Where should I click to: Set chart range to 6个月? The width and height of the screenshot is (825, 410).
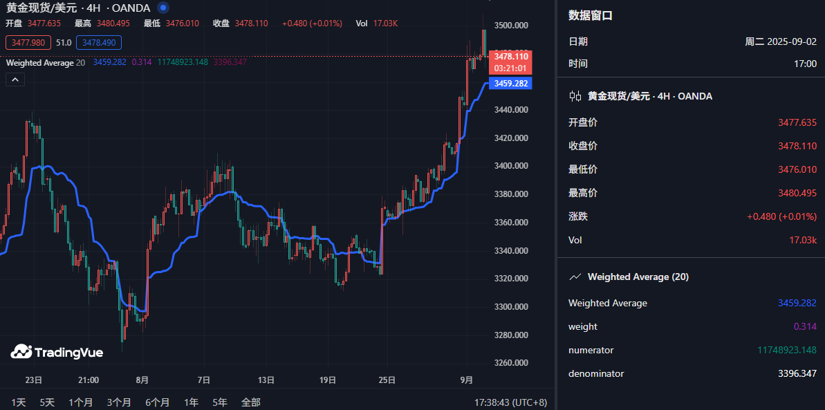[157, 402]
